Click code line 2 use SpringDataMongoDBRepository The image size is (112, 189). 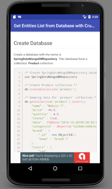(51, 77)
